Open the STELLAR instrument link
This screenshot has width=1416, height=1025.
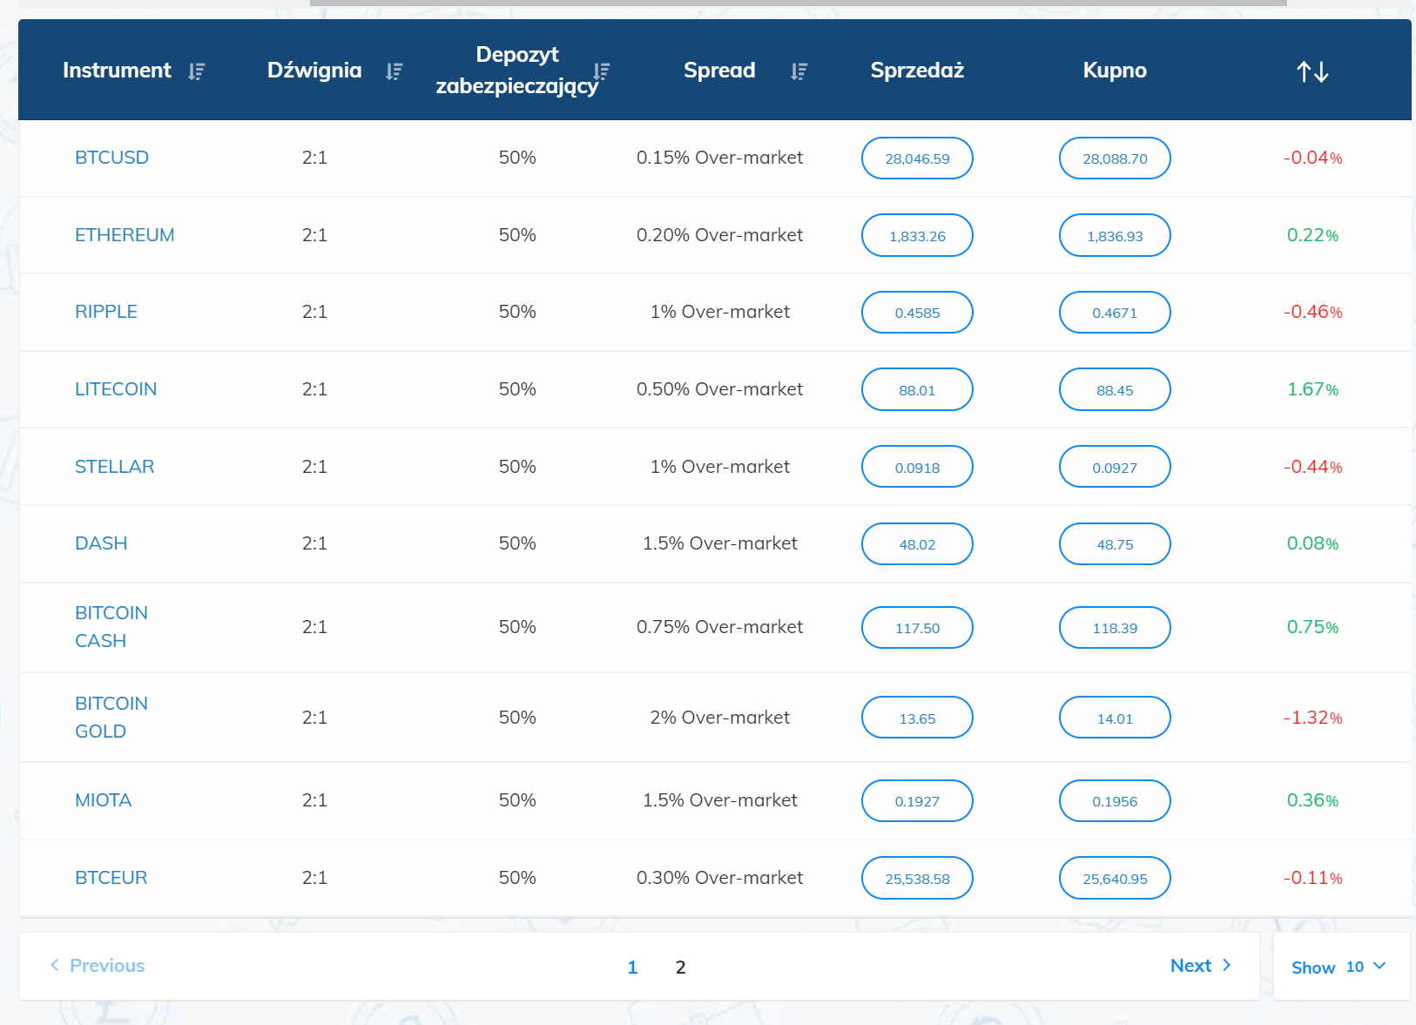pyautogui.click(x=114, y=467)
